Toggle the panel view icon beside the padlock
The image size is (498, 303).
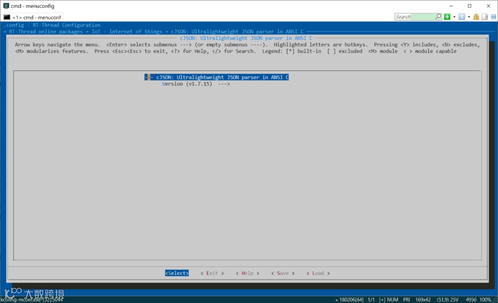click(x=485, y=17)
